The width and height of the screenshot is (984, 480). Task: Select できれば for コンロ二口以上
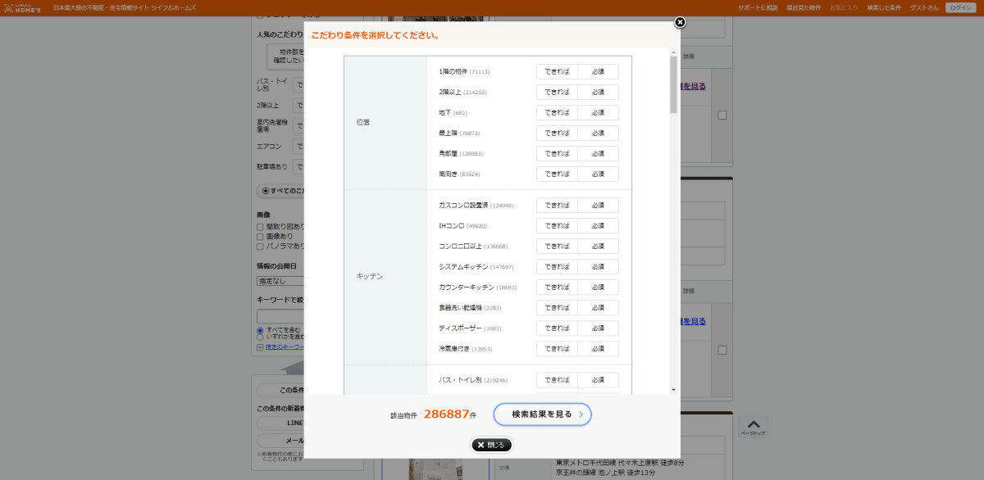[x=558, y=247]
